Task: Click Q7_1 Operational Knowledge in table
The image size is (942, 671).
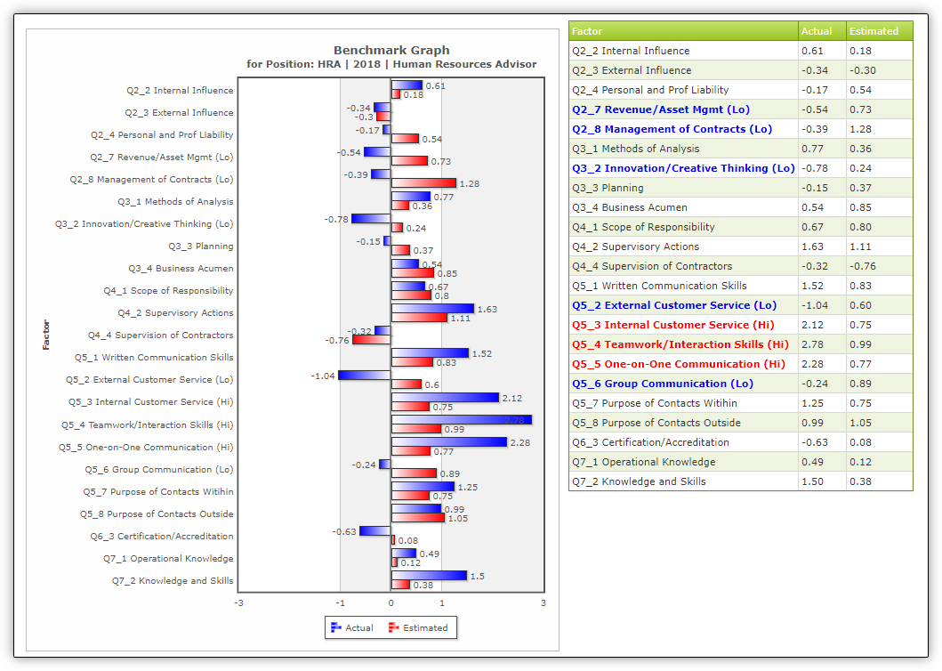Action: pos(643,462)
